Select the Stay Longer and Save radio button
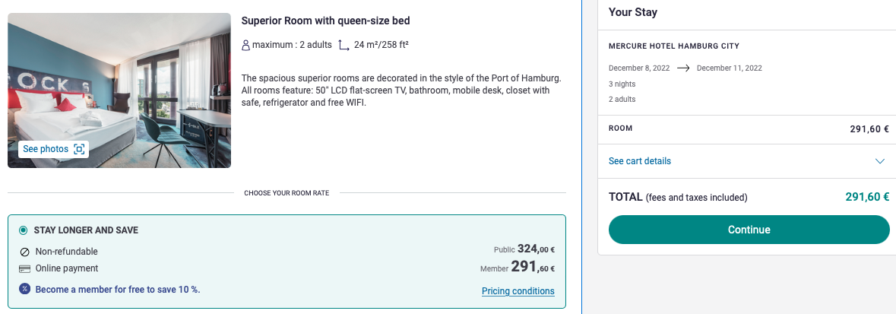Screen dimensions: 896x314 coord(24,230)
